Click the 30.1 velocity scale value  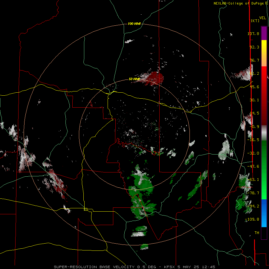[254, 100]
